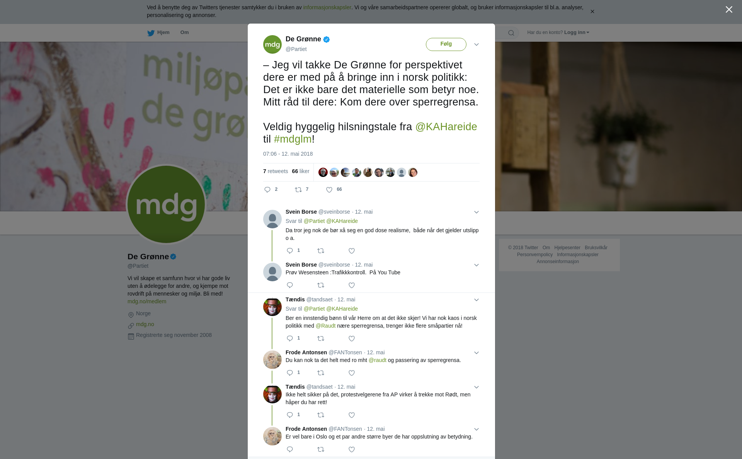Viewport: 742px width, 459px height.
Task: Open more options chevron beside Følg button
Action: tap(477, 44)
